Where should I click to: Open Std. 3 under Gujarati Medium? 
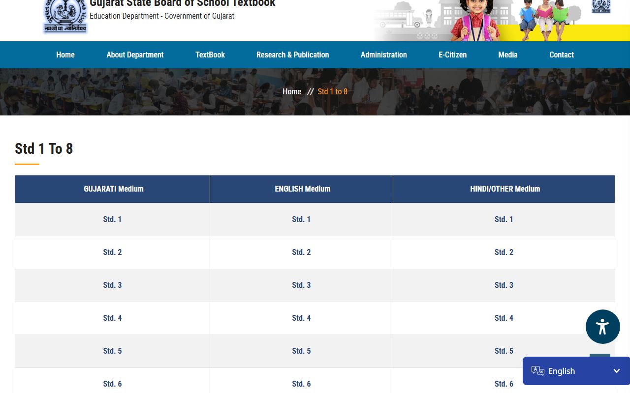[112, 285]
